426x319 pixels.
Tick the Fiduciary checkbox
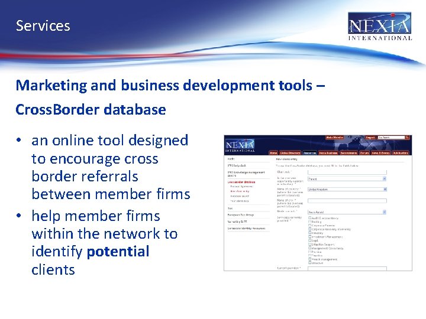tap(309, 233)
